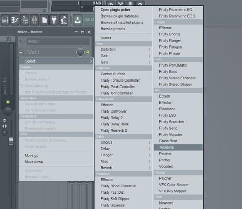The height and width of the screenshot is (209, 242).
Task: Select Gross Beat
Action: (178, 141)
